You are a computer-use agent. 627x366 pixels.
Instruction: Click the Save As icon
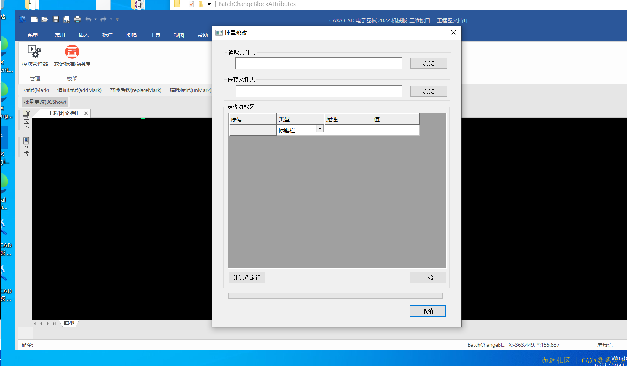[67, 19]
